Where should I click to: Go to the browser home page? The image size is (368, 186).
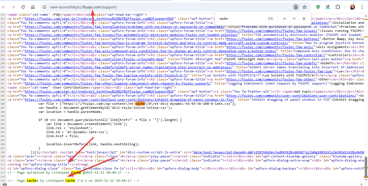[x=33, y=7]
